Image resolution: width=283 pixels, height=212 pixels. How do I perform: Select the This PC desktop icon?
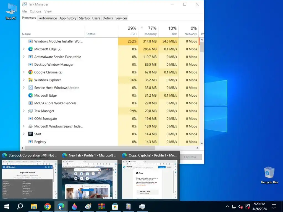[x=11, y=11]
